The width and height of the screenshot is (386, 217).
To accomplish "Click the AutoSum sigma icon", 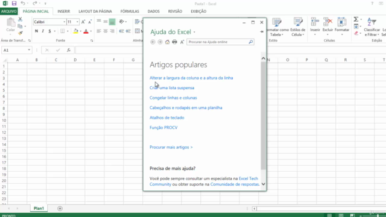I will [x=356, y=19].
